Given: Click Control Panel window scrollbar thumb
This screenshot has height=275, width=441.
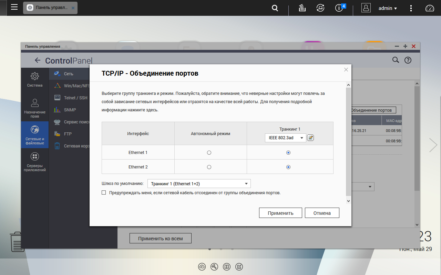Looking at the screenshot, I should point(417,139).
